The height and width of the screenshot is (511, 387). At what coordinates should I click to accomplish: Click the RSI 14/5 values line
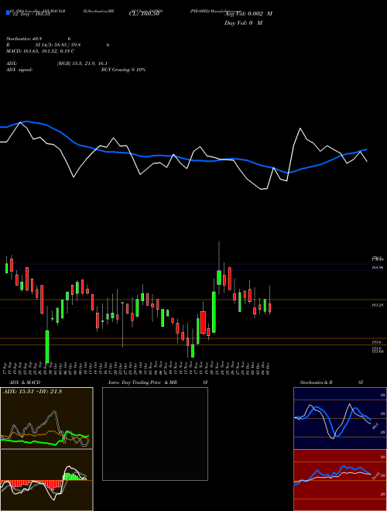58,45
